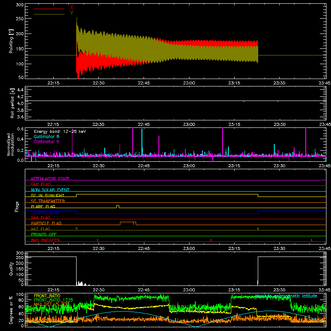Click '23:15' time label under Quality plot
This screenshot has width=331, height=331.
(234, 290)
